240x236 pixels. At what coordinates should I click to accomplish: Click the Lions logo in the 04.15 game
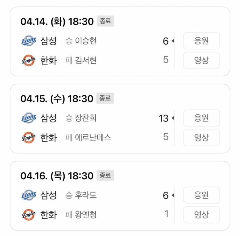[x=29, y=118]
